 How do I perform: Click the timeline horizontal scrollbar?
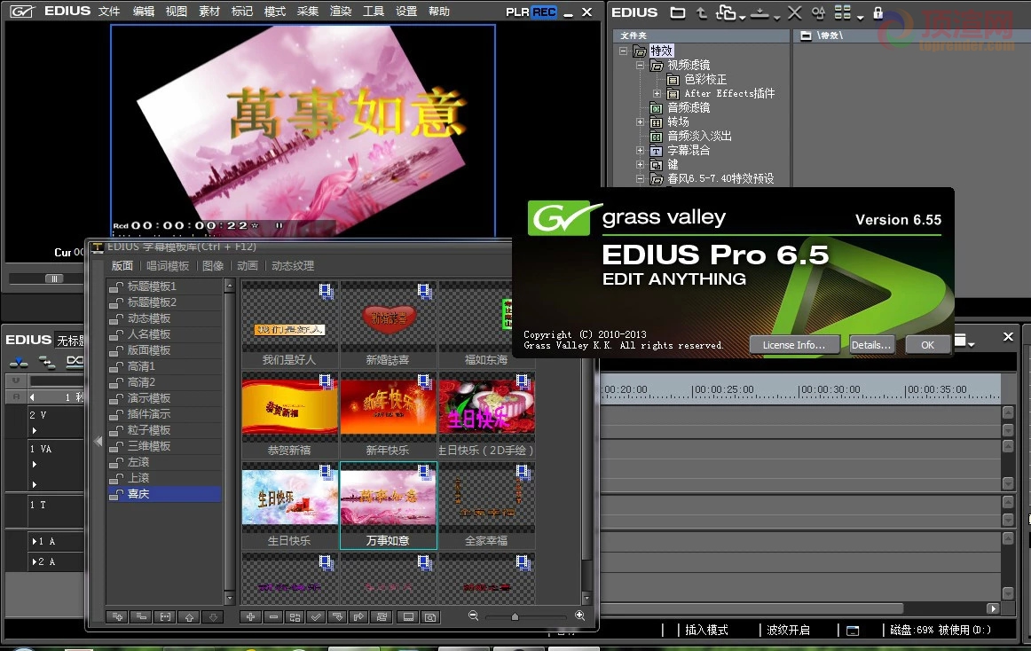coord(752,608)
